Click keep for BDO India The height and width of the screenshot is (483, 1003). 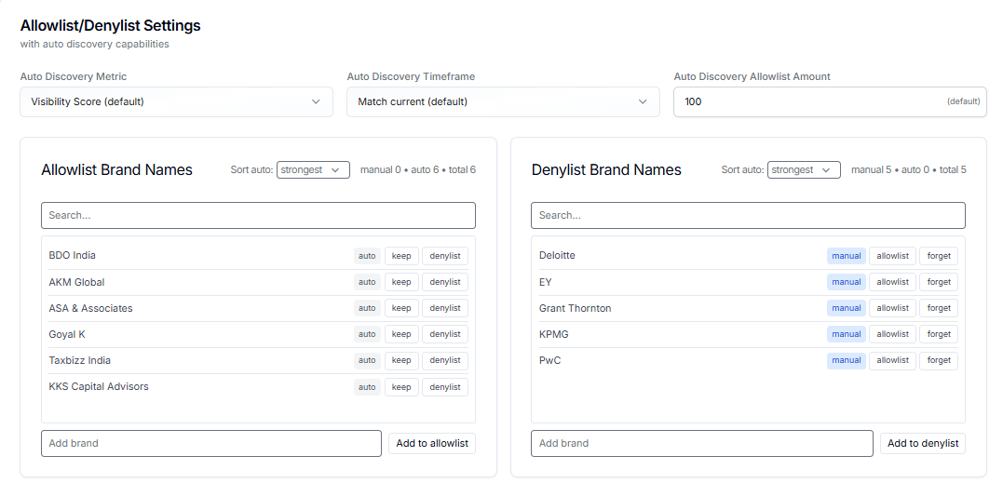coord(401,256)
